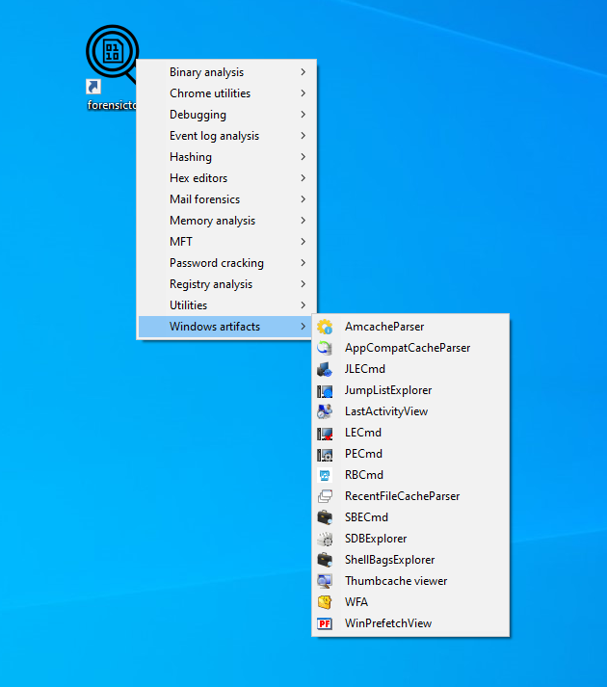Click the Mail forensics label

click(x=204, y=199)
